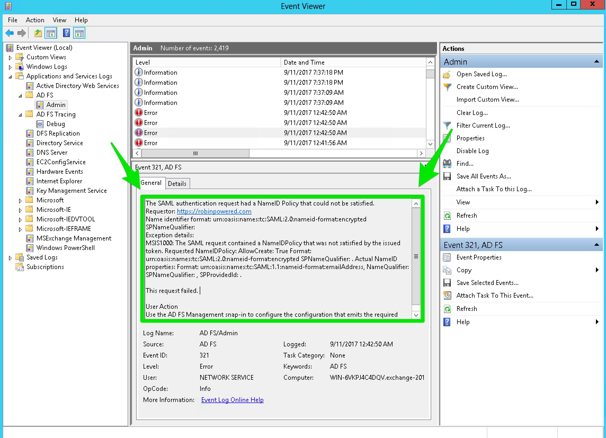Select the Details tab in event pane
The height and width of the screenshot is (438, 606).
(x=176, y=184)
